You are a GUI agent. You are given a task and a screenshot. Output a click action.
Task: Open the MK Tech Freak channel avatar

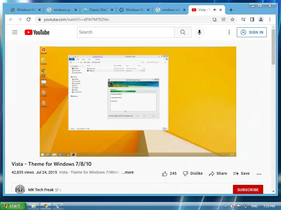(x=20, y=189)
